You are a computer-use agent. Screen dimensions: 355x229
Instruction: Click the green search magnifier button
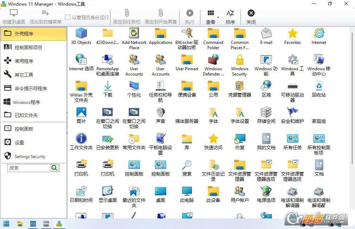click(54, 168)
